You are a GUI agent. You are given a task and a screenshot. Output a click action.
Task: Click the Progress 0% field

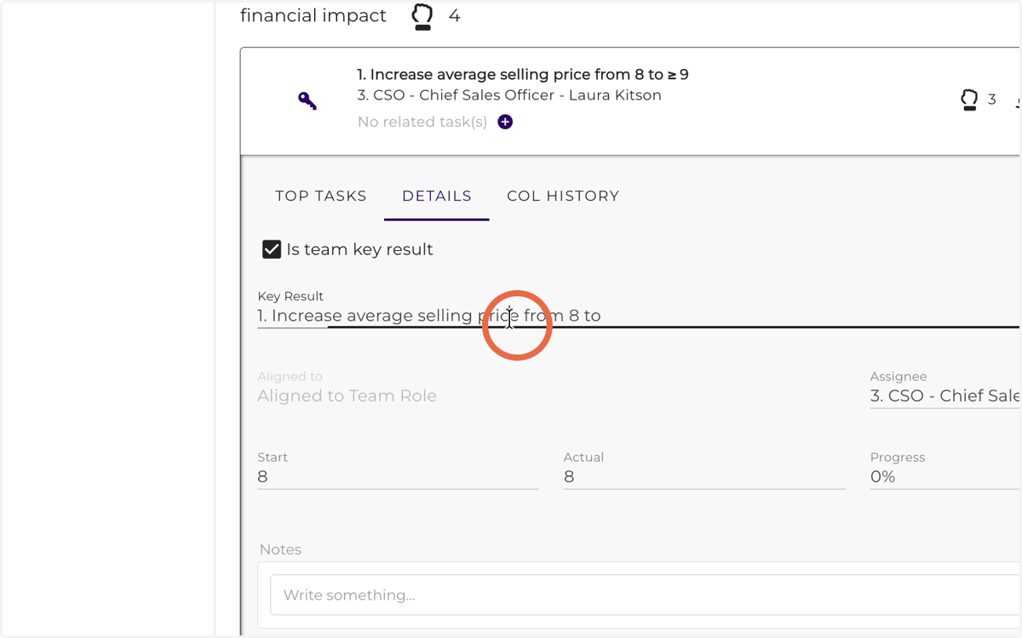click(944, 476)
